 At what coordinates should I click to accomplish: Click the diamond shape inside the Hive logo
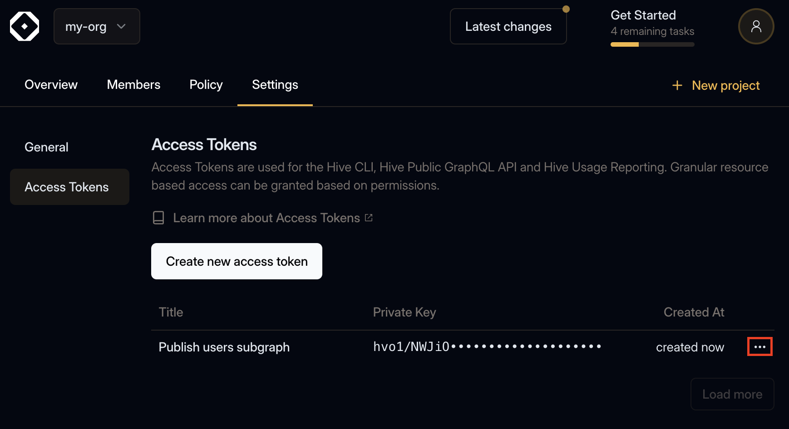[x=24, y=26]
